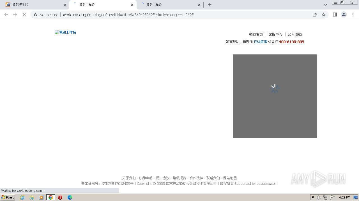This screenshot has height=201, width=359.
Task: Open the network tray icon
Action: [x=326, y=197]
